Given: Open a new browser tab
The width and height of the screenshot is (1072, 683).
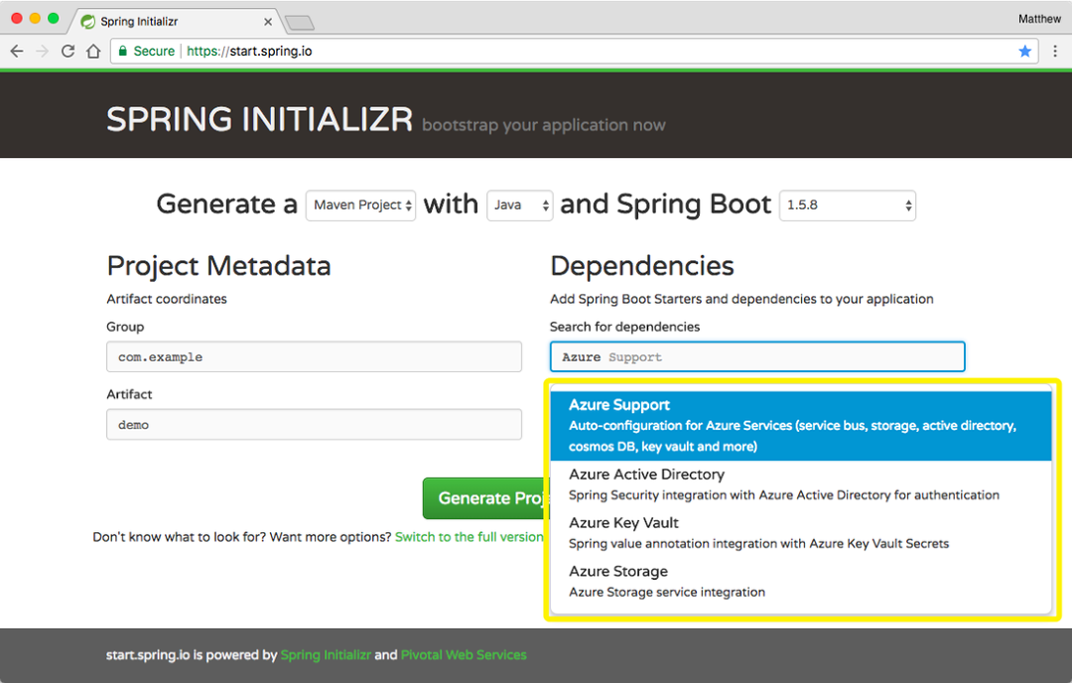Looking at the screenshot, I should tap(300, 23).
